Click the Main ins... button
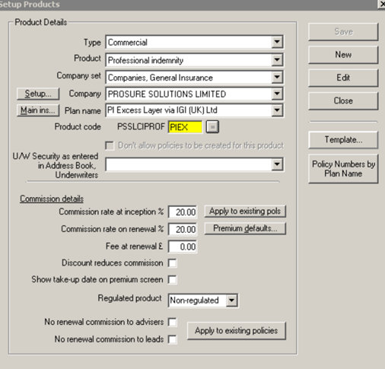 point(38,110)
